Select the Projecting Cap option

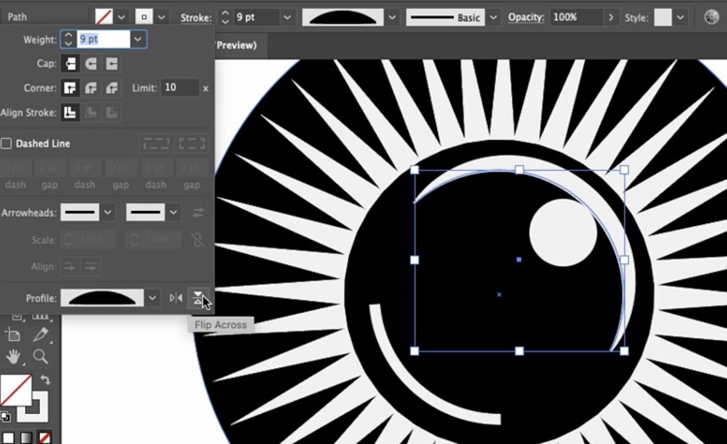[x=112, y=64]
